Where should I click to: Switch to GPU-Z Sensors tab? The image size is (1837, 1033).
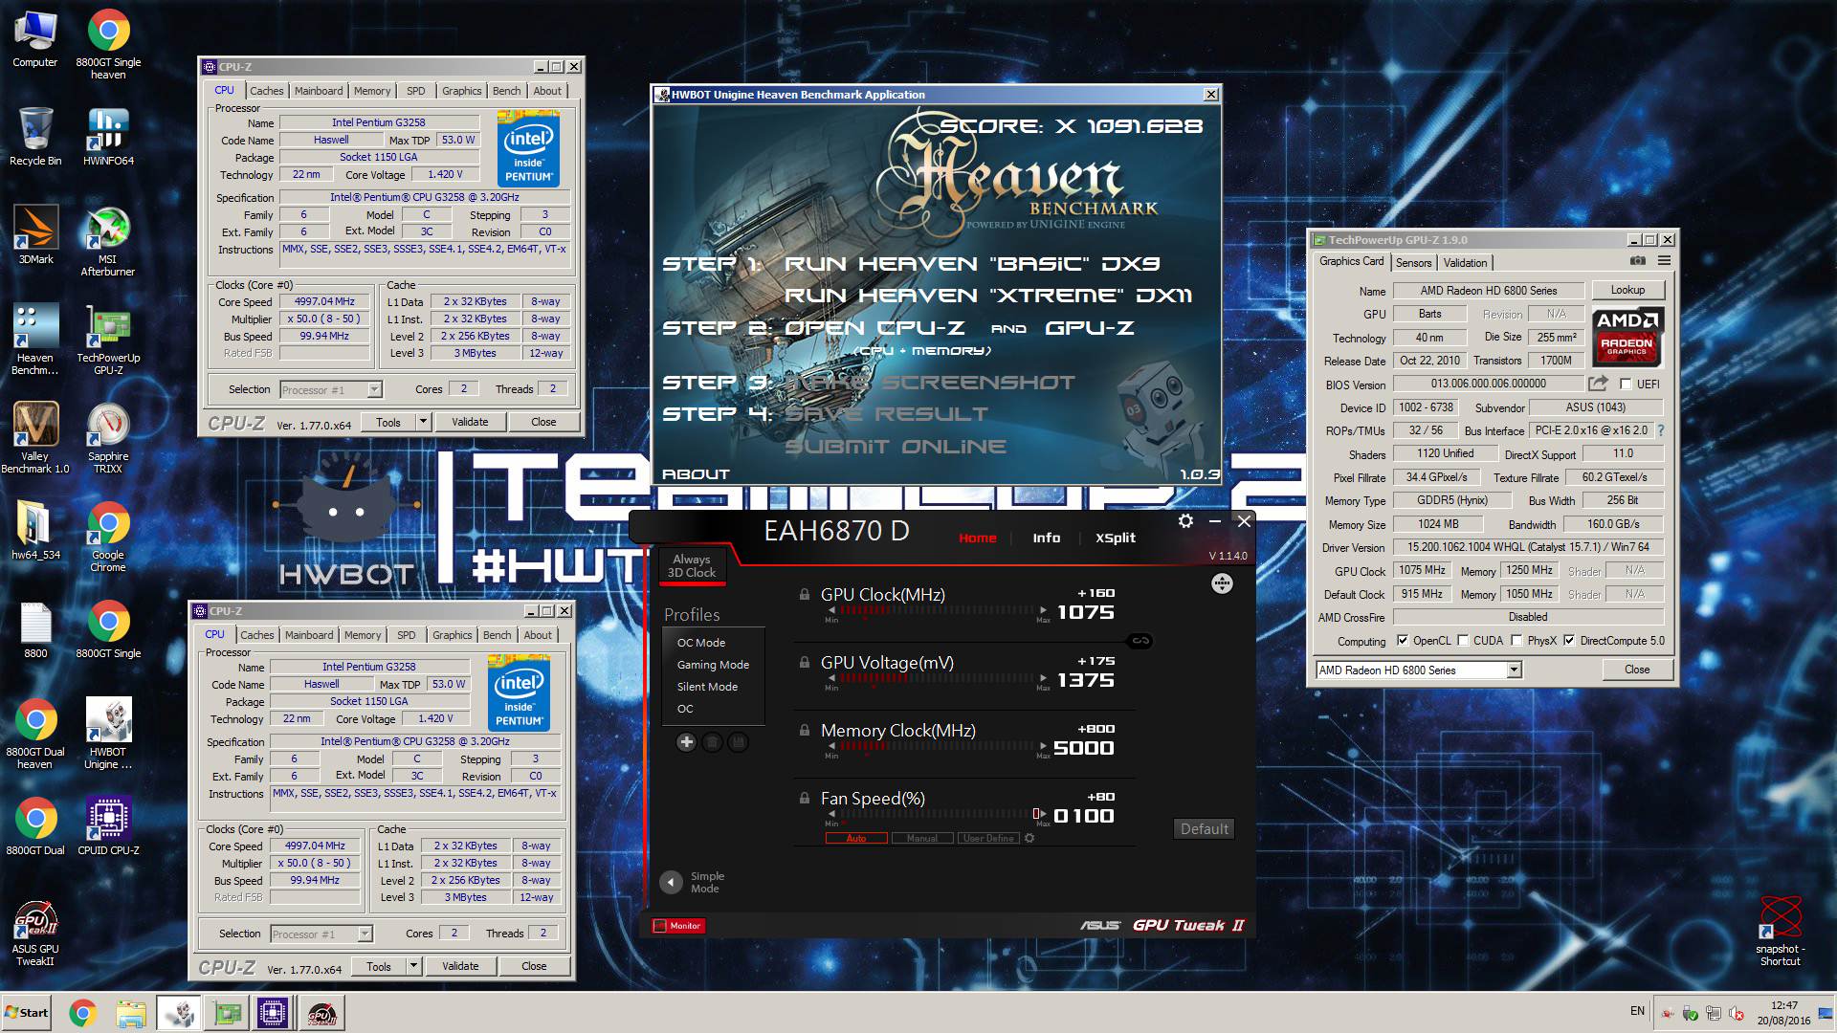pyautogui.click(x=1413, y=262)
